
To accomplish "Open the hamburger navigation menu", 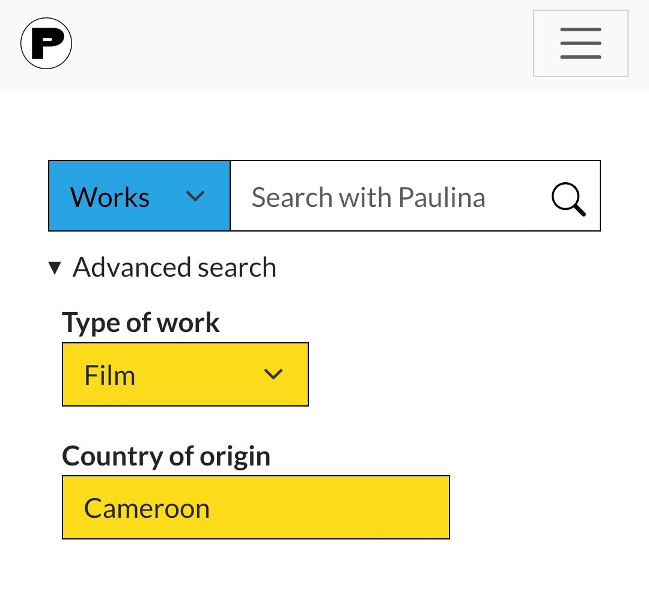I will point(580,43).
